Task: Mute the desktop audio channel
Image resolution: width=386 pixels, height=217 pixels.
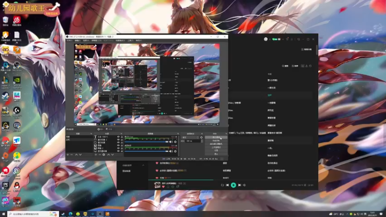Action: (171, 151)
